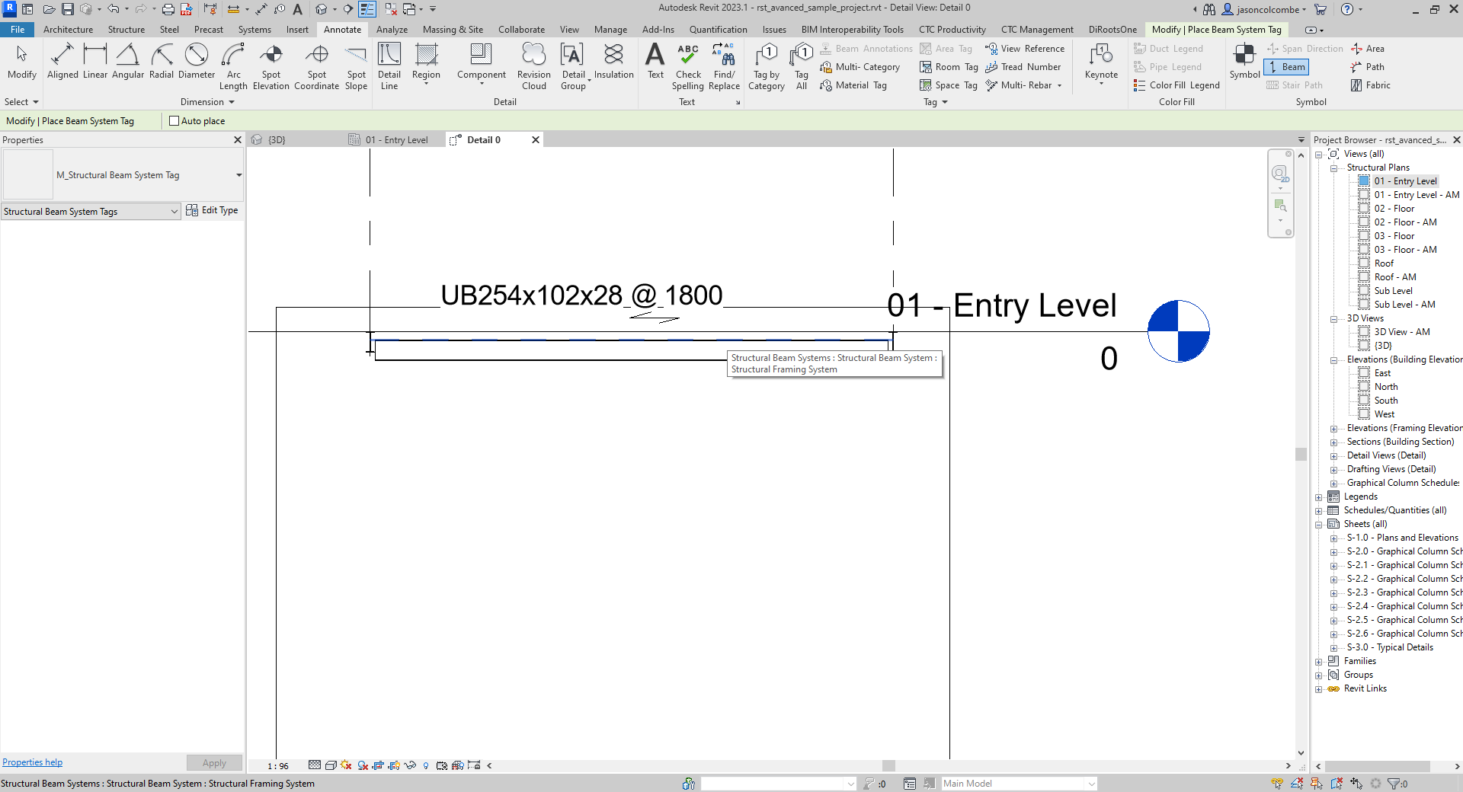Switch to the {3D} view tab

pos(277,140)
